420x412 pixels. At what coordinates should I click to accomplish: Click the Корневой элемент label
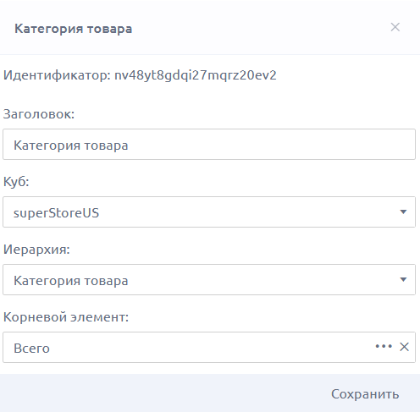(66, 317)
